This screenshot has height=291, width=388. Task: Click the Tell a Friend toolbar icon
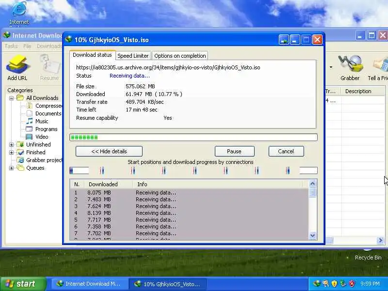(x=379, y=67)
